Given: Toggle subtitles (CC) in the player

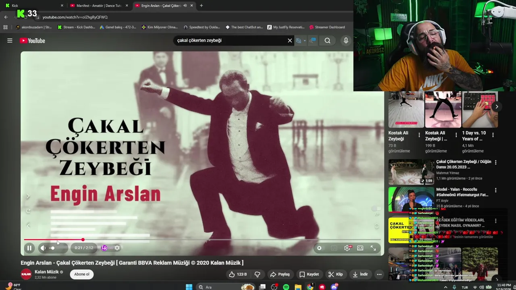Looking at the screenshot, I should 334,248.
